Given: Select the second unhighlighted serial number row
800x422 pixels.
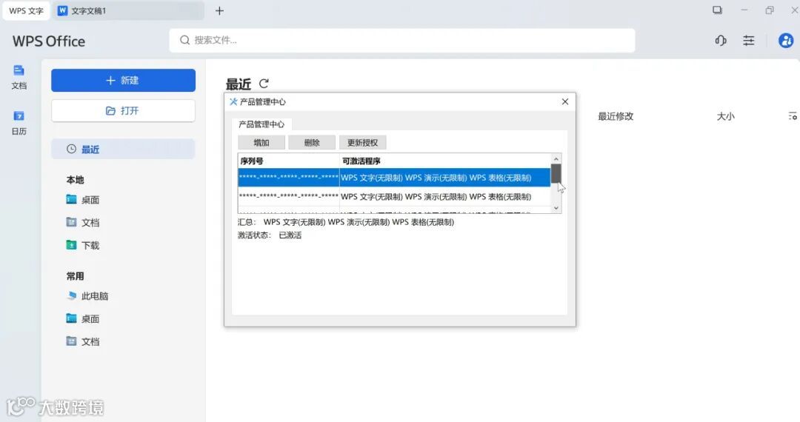Looking at the screenshot, I should (394, 197).
